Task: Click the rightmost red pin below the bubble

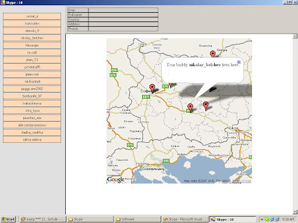Action: pyautogui.click(x=205, y=106)
